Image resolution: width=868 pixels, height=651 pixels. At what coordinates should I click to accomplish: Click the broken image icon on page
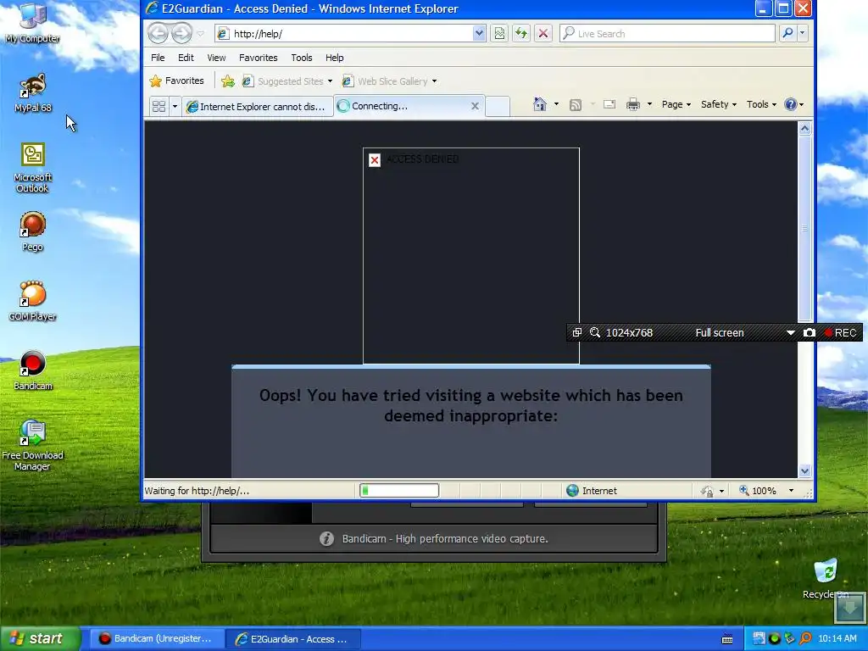coord(374,160)
